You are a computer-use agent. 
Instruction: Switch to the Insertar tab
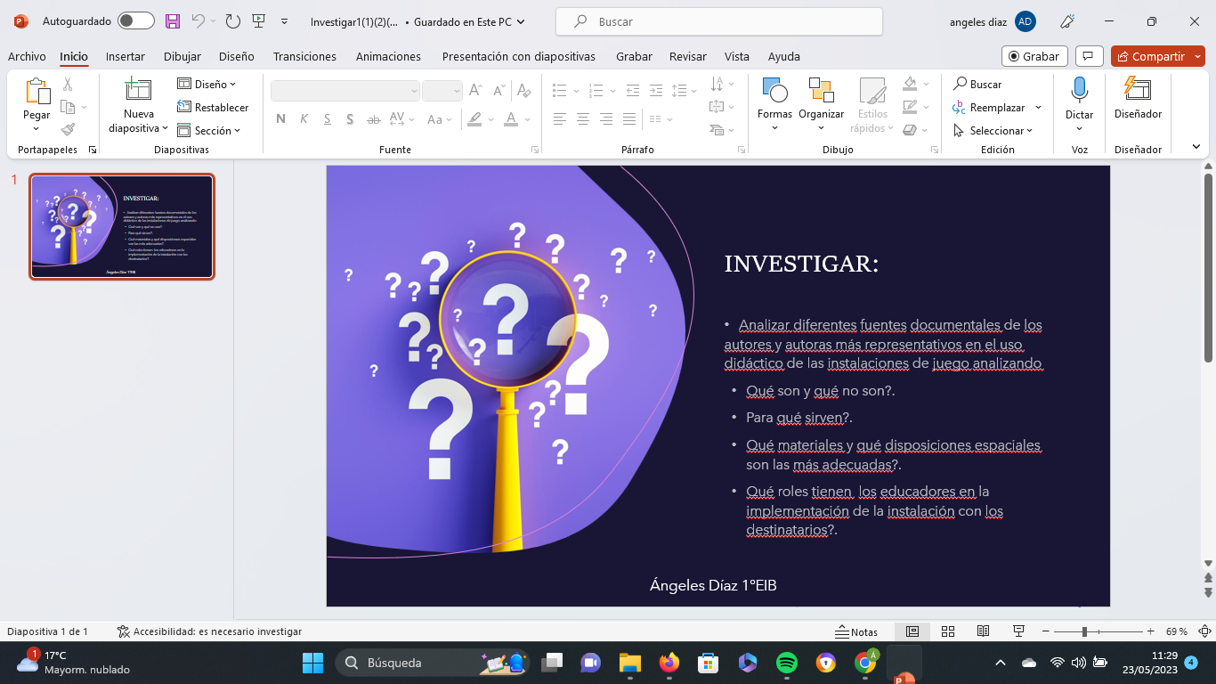(x=126, y=56)
